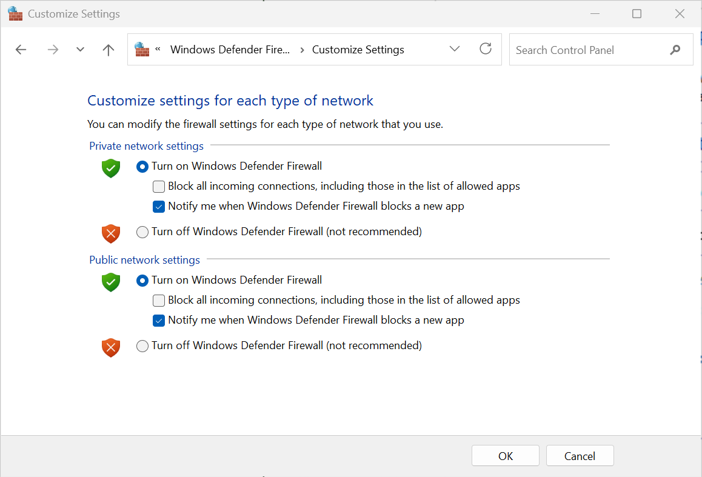
Task: Expand the breadcrumb overflow double chevron
Action: click(158, 49)
